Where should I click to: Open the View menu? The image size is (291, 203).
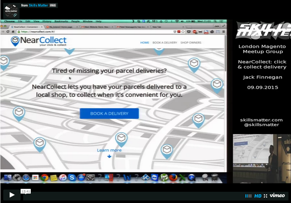[36, 21]
